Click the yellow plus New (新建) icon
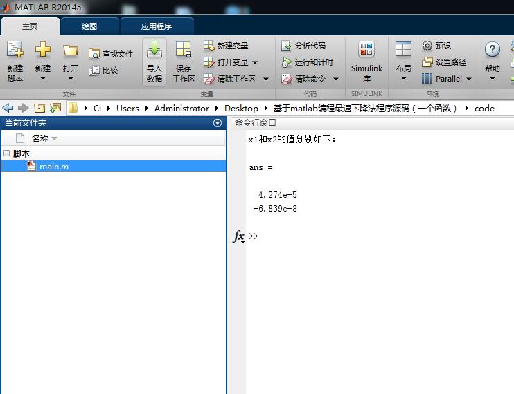The image size is (514, 394). [x=43, y=50]
